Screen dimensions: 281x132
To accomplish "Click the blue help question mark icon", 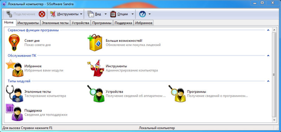I will click(143, 14).
